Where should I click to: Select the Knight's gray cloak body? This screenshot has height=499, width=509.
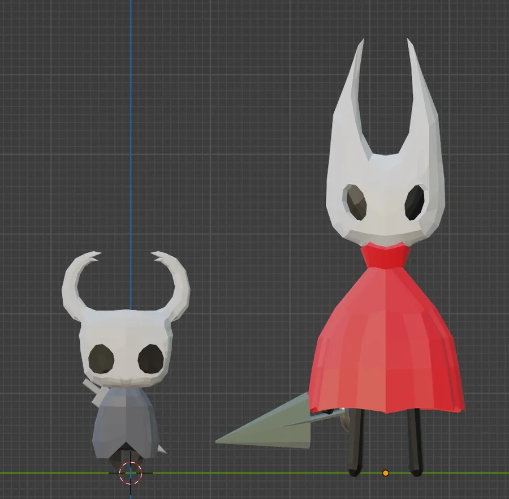click(125, 422)
